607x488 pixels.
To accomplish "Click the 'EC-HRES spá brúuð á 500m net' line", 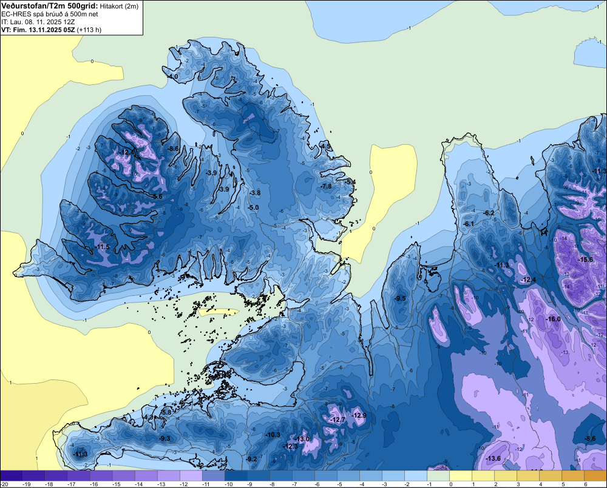I will (50, 15).
